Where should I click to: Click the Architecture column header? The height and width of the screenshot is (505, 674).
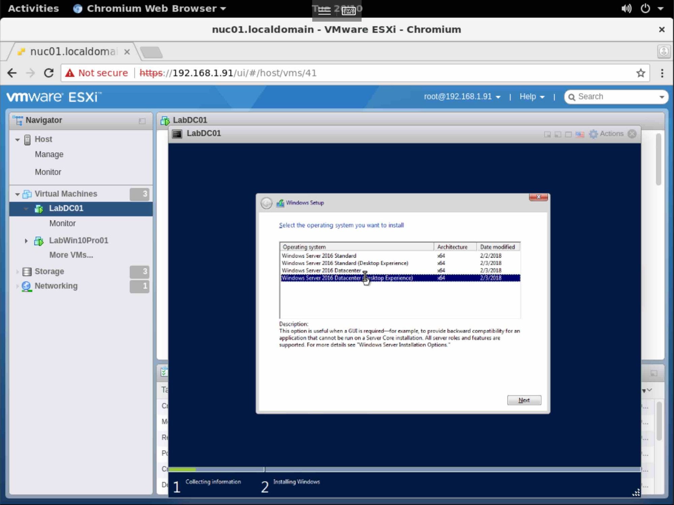(455, 247)
